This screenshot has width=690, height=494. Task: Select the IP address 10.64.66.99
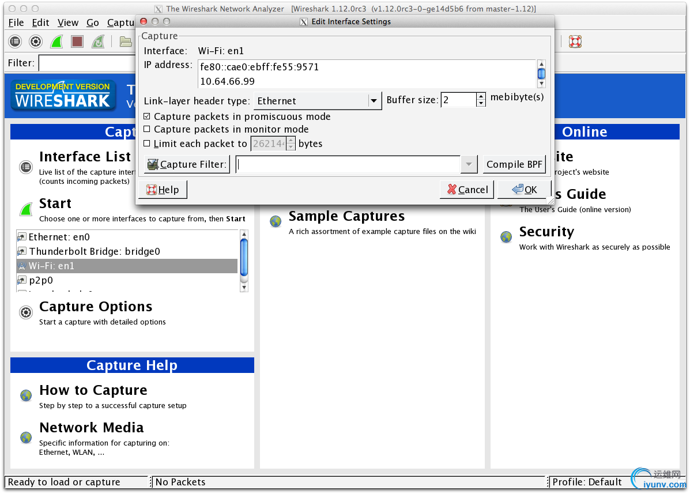(x=227, y=81)
